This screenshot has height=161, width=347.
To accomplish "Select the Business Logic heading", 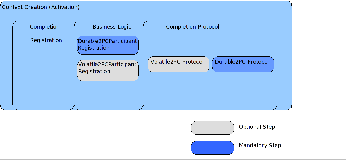I will coord(112,27).
